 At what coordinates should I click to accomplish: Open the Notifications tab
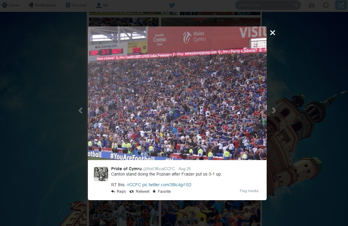pyautogui.click(x=42, y=5)
